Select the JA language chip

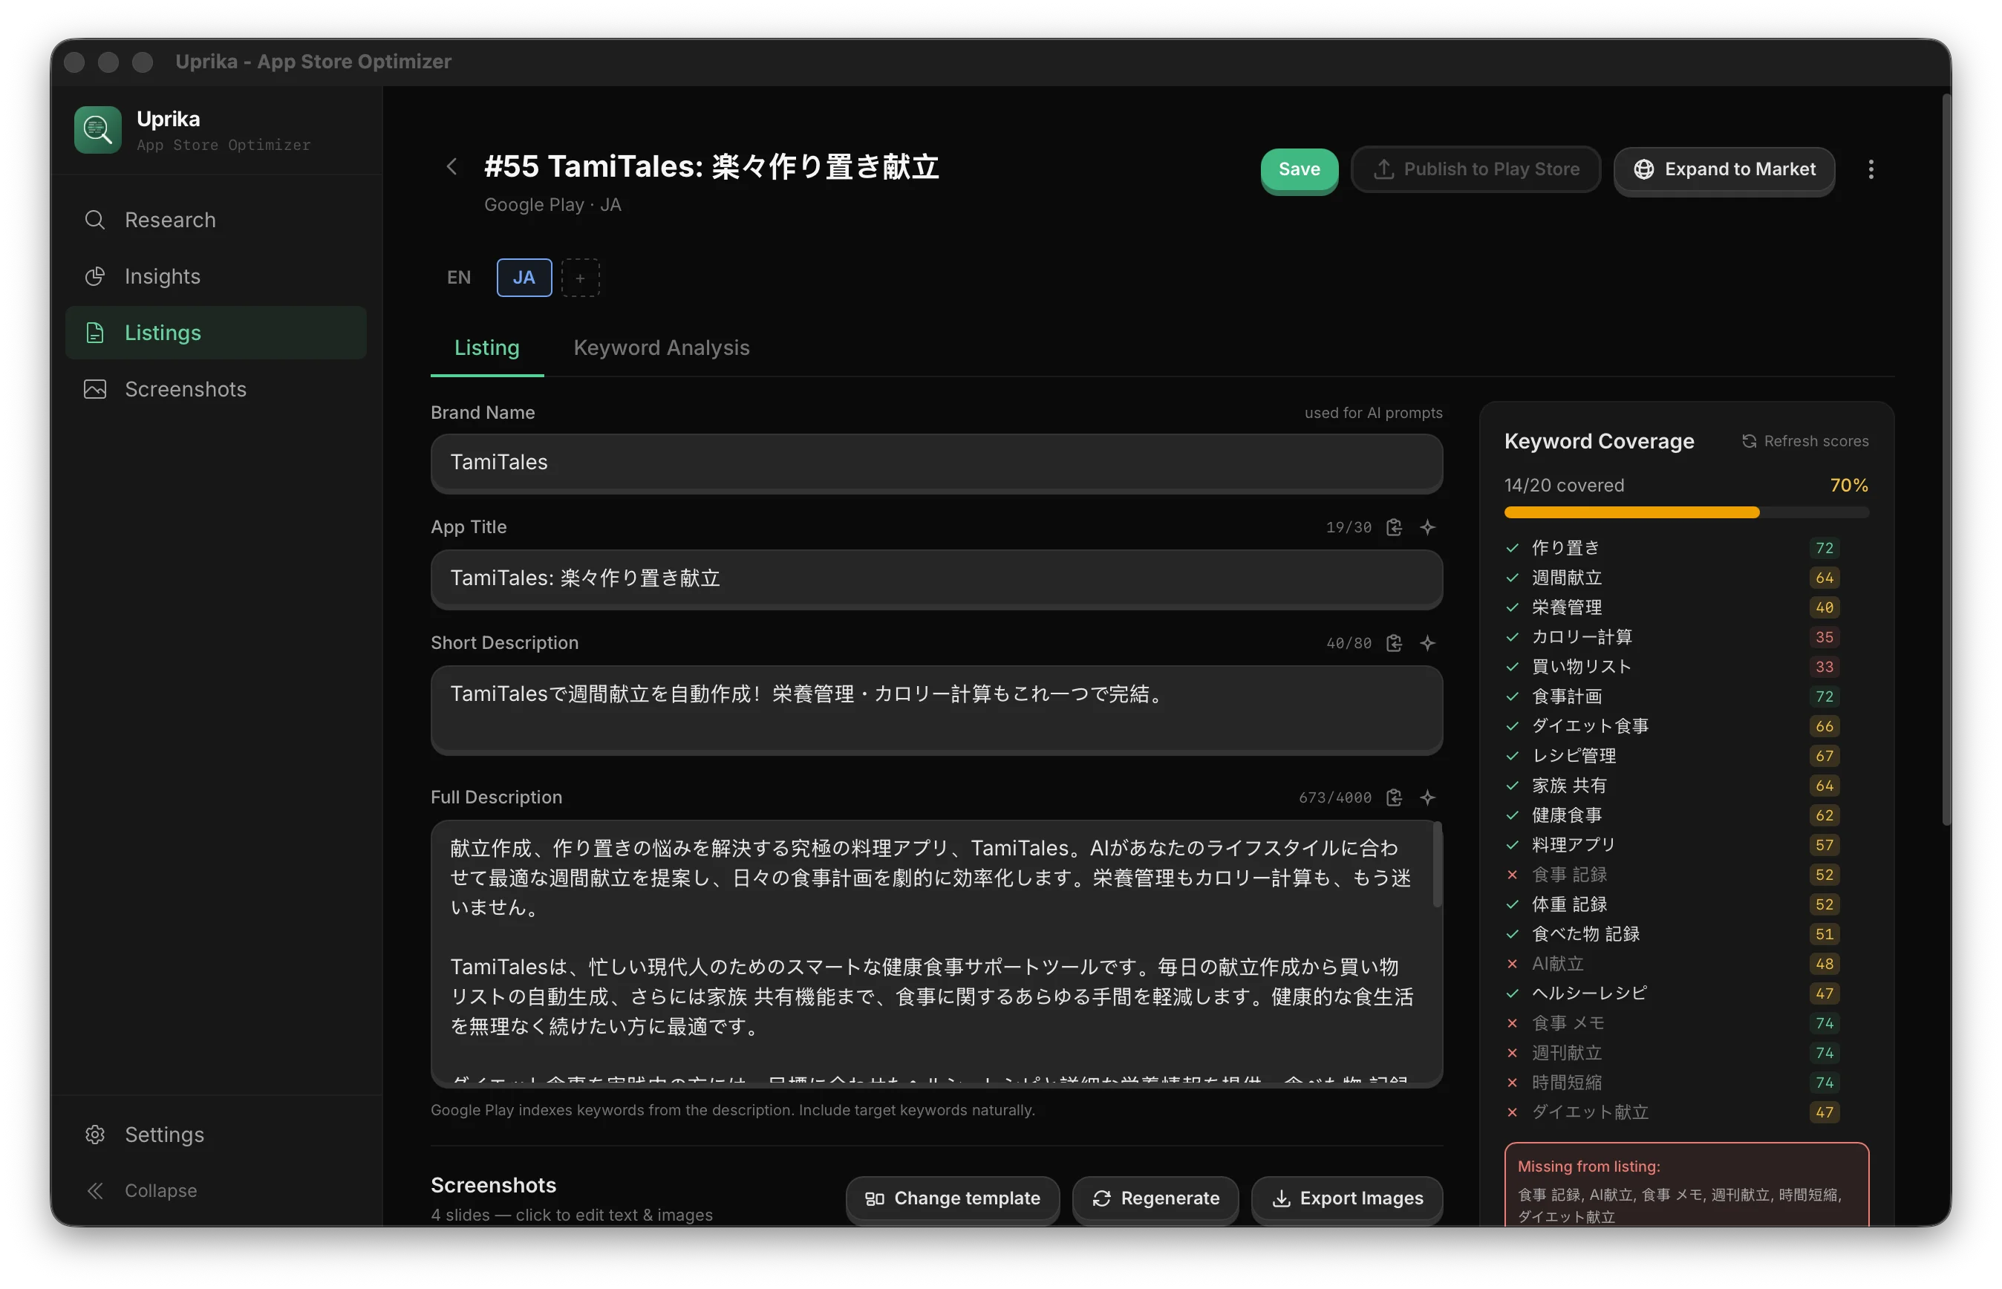click(524, 278)
